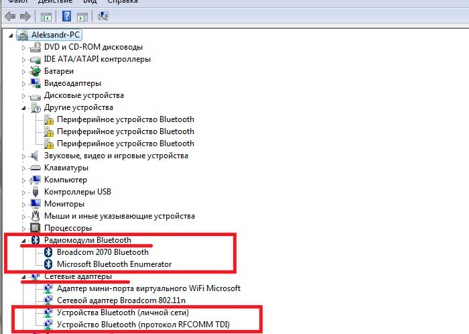469x334 pixels.
Task: Expand the Мониторы category
Action: pyautogui.click(x=23, y=205)
